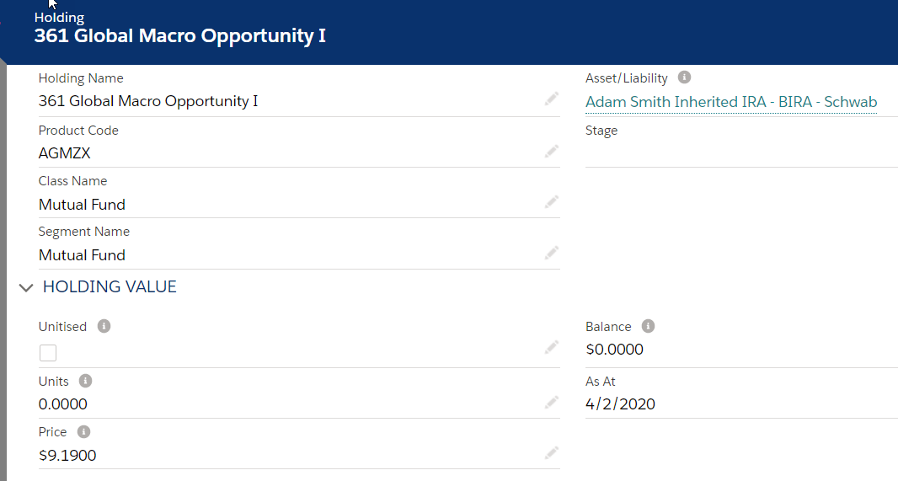
Task: Edit the Class Name pencil icon
Action: point(552,201)
